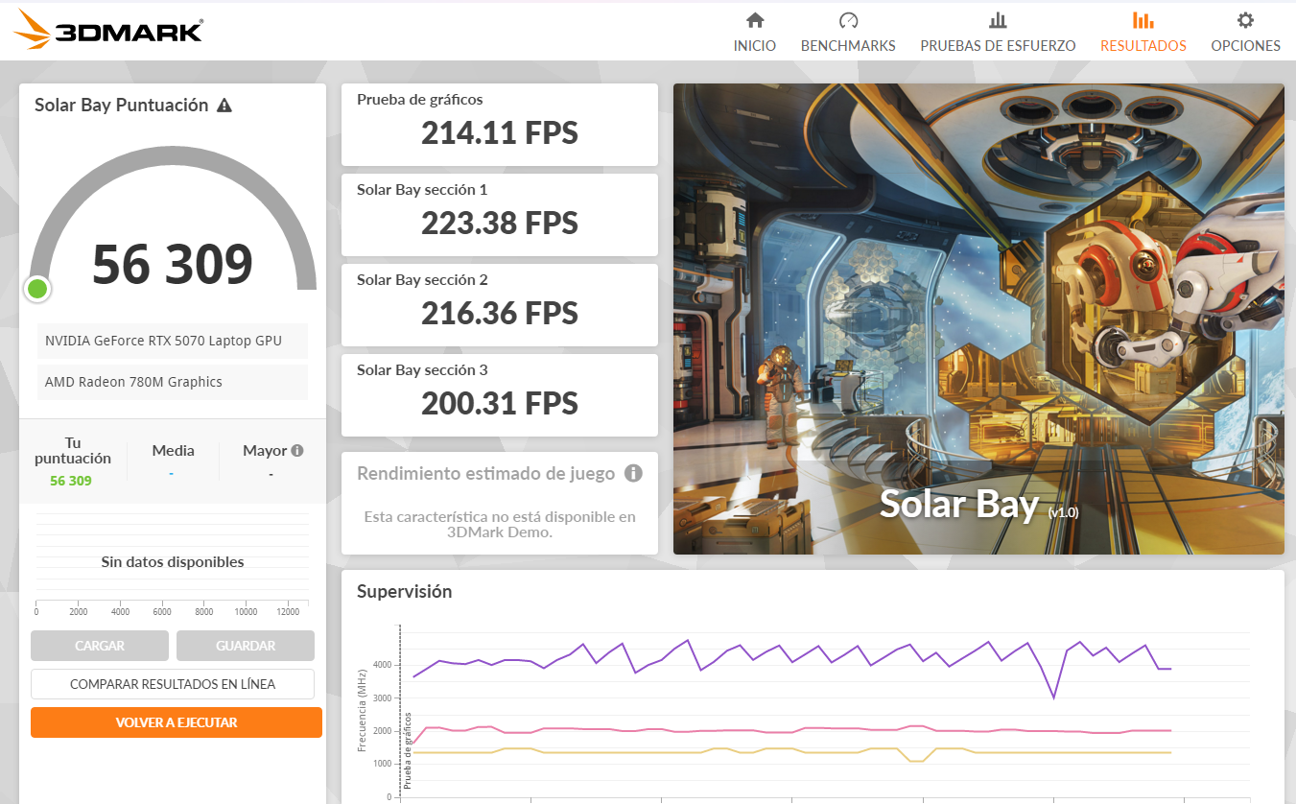Open Opciones via the gear icon
Image resolution: width=1296 pixels, height=804 pixels.
[x=1245, y=20]
